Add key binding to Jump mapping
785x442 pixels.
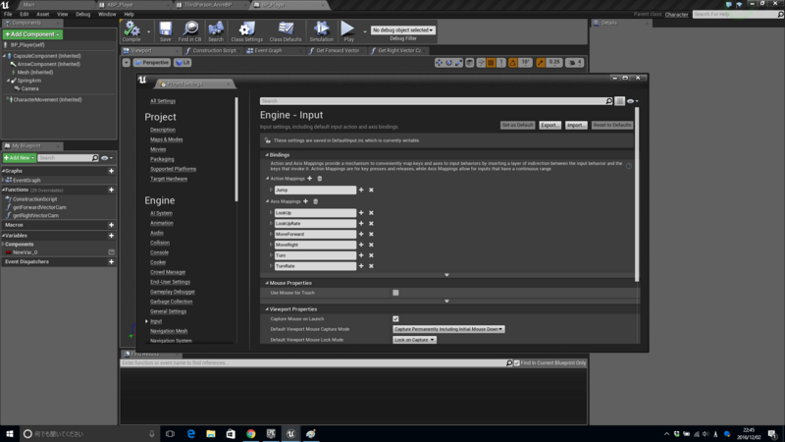[x=361, y=190]
